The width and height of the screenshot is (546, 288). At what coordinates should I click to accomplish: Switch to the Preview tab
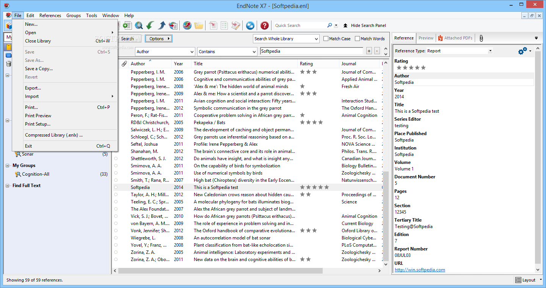click(426, 38)
